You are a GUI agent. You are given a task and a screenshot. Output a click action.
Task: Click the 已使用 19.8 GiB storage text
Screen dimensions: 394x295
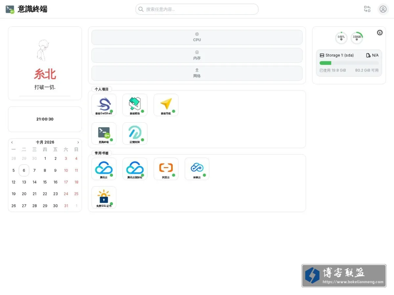pos(333,70)
